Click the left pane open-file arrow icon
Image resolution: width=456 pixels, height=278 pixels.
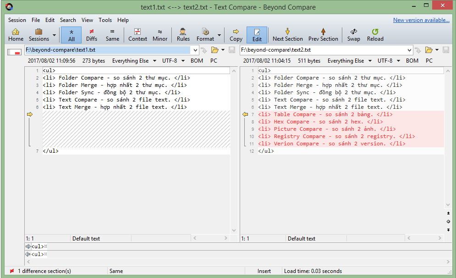[x=204, y=50]
